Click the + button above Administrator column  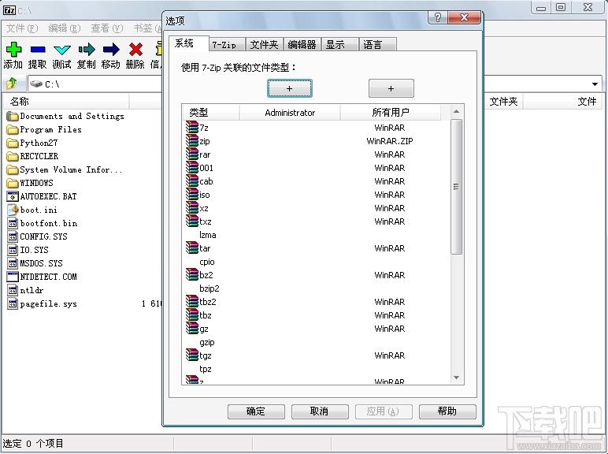[290, 88]
